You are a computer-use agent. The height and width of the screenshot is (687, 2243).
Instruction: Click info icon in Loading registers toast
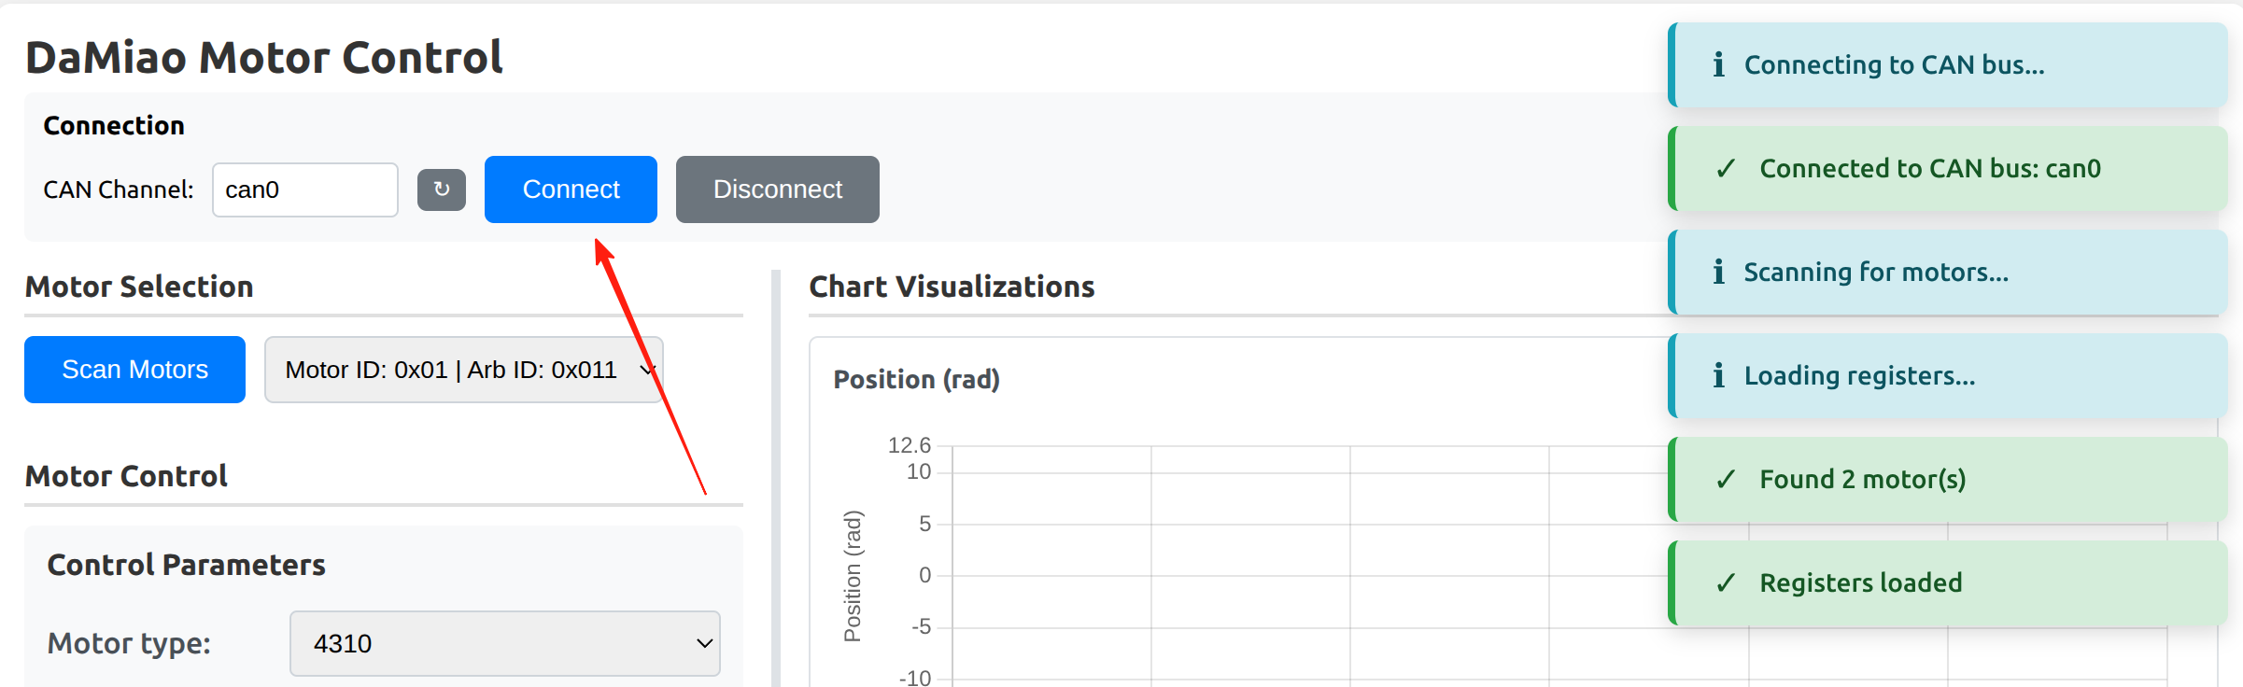[1718, 375]
